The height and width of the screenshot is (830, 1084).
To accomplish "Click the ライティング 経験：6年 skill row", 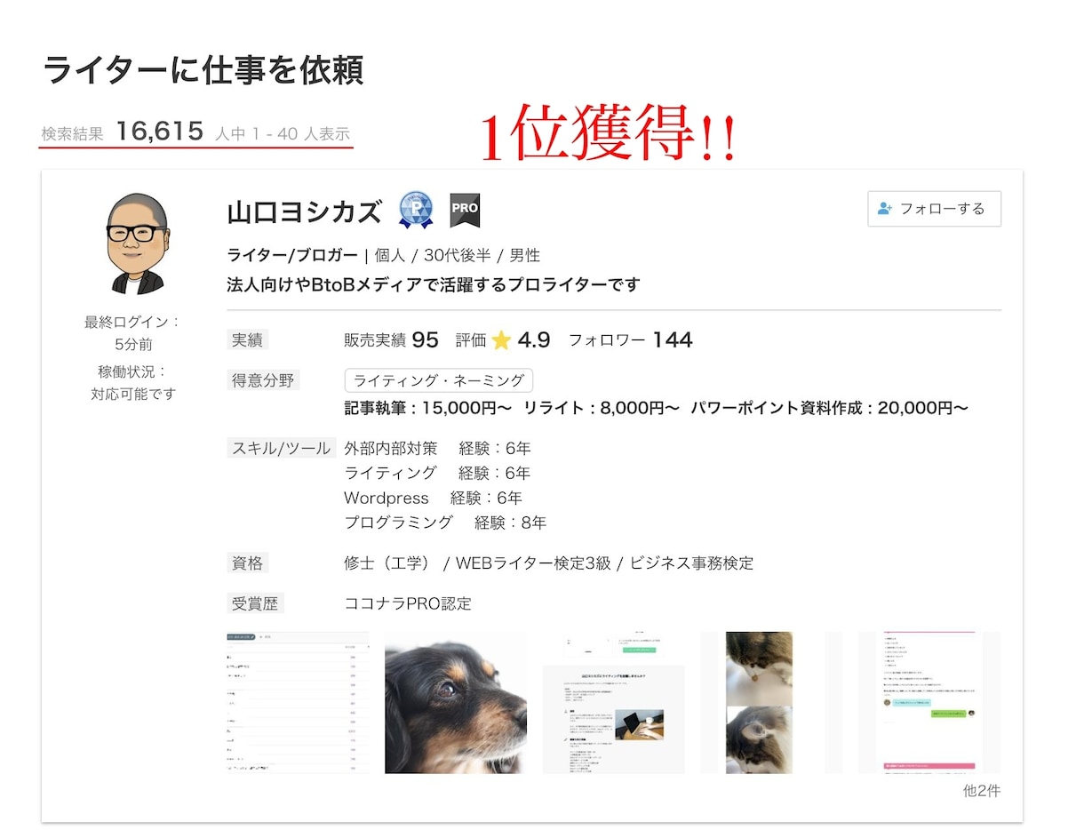I will click(x=437, y=473).
